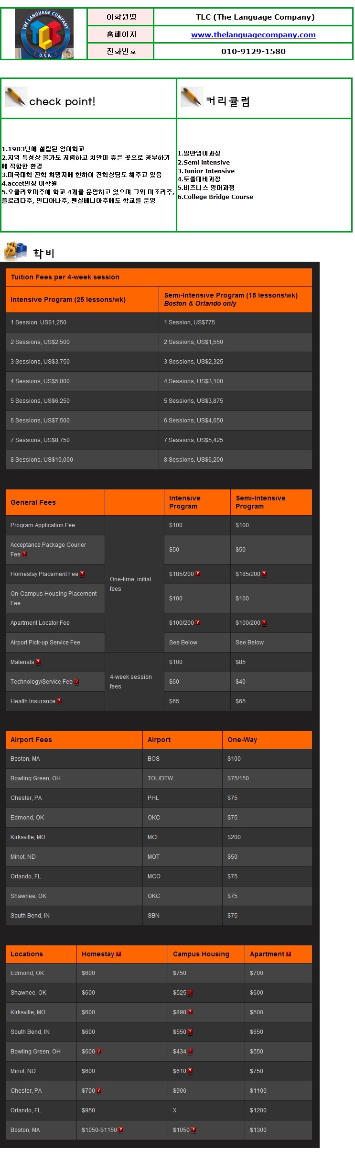Viewport: 355px width, 1164px height.
Task: Select the MCO airport code for Orlando
Action: (x=154, y=876)
